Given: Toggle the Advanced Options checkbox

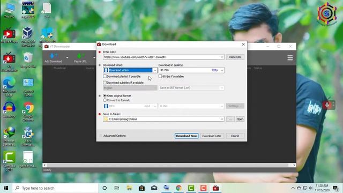Looking at the screenshot, I should [x=101, y=136].
